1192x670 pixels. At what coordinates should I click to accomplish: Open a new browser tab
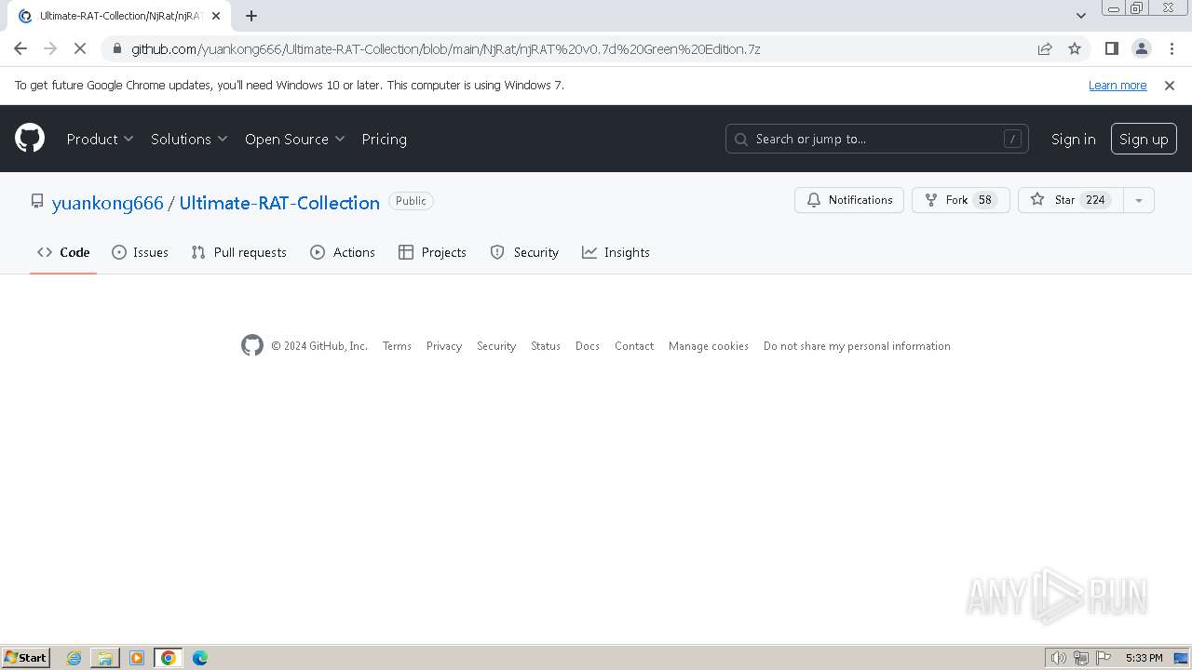click(x=251, y=16)
